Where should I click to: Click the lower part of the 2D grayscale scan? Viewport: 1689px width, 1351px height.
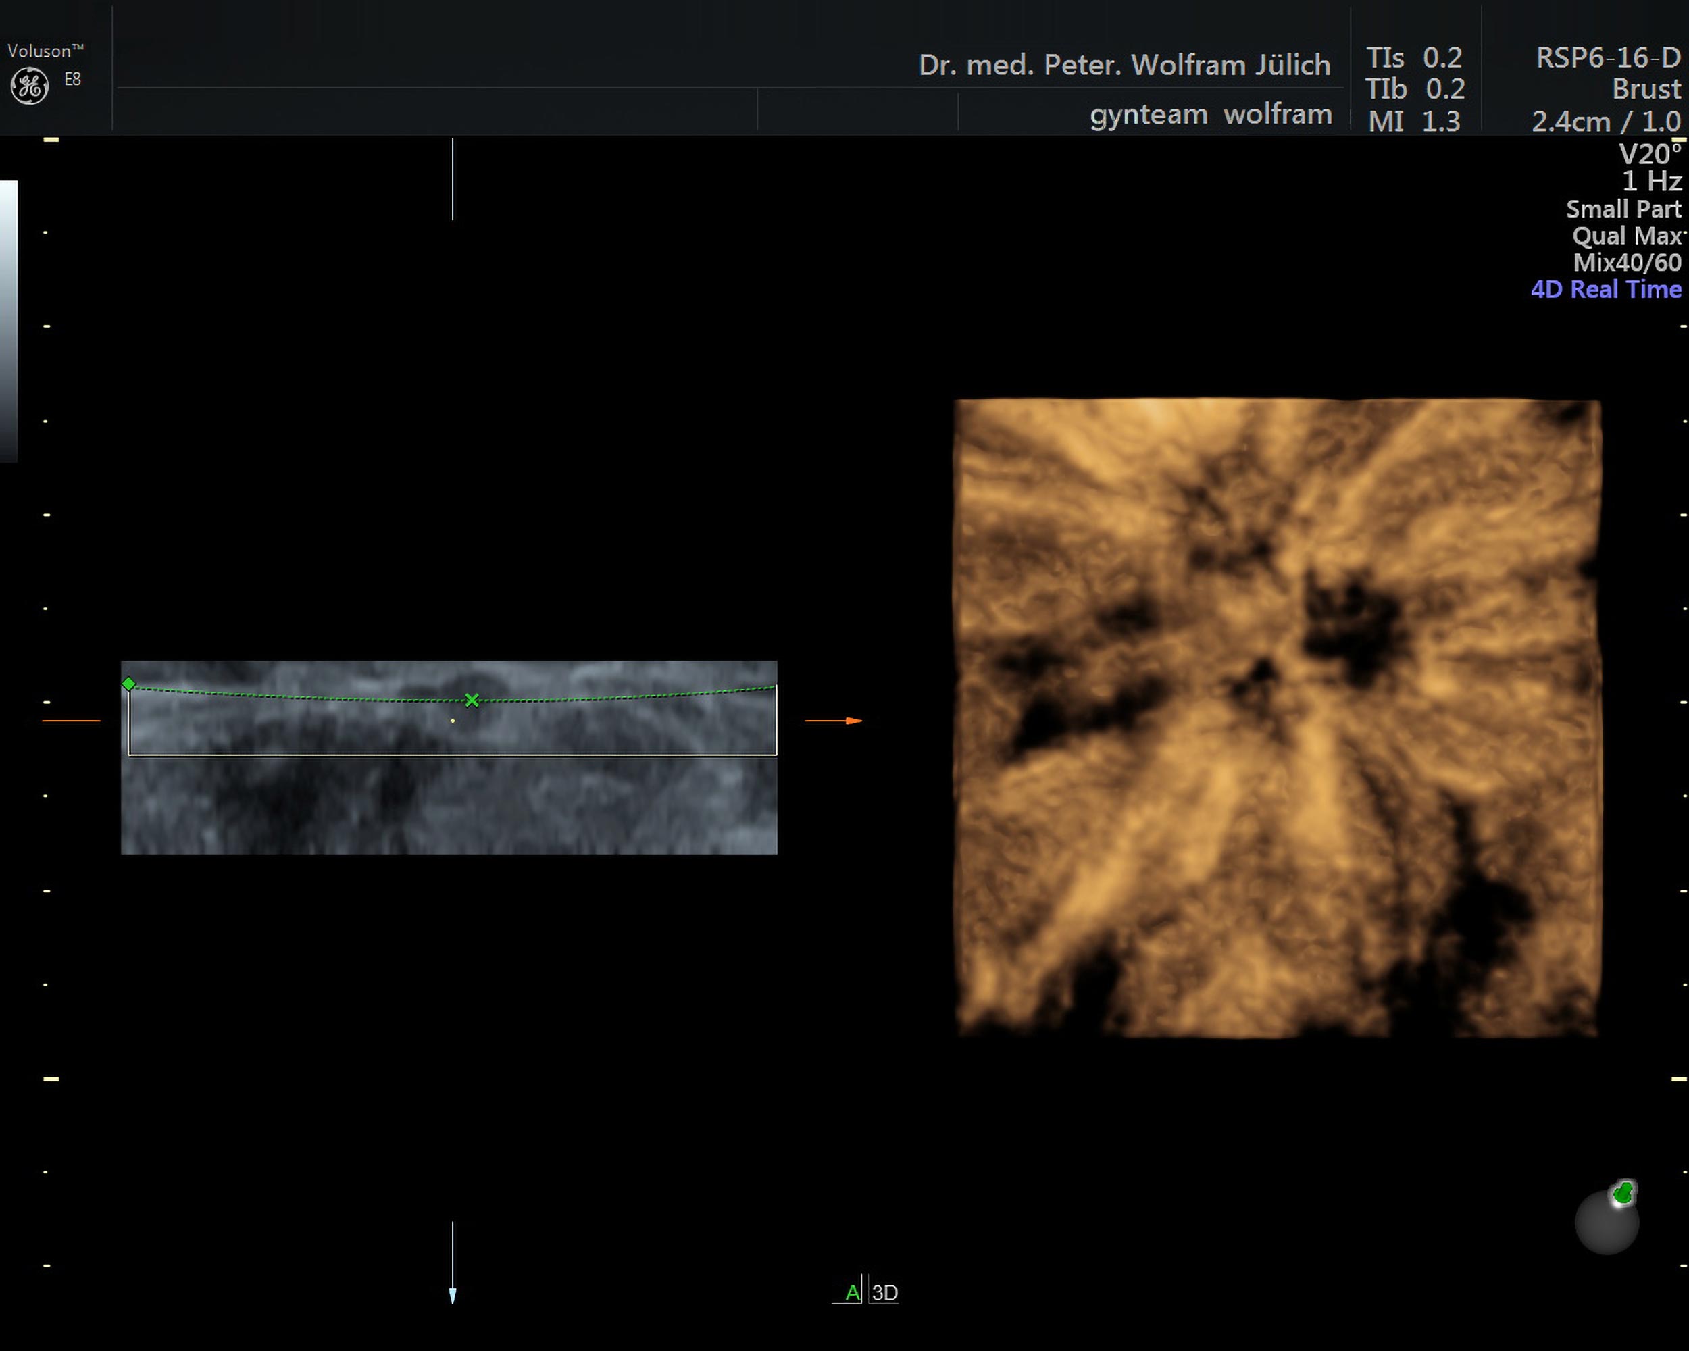(x=449, y=807)
